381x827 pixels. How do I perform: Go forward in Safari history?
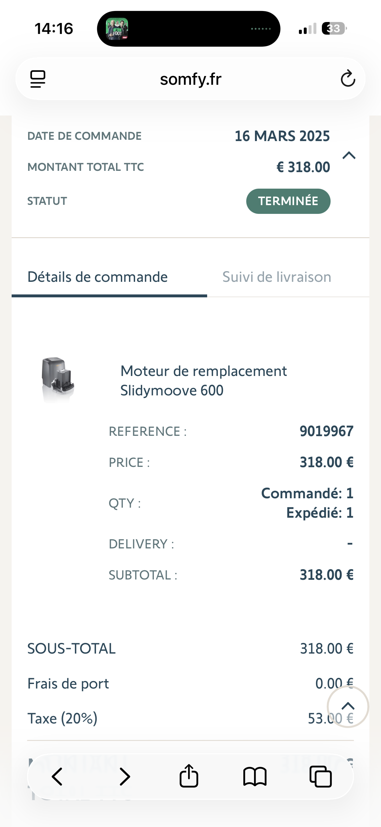pyautogui.click(x=124, y=777)
